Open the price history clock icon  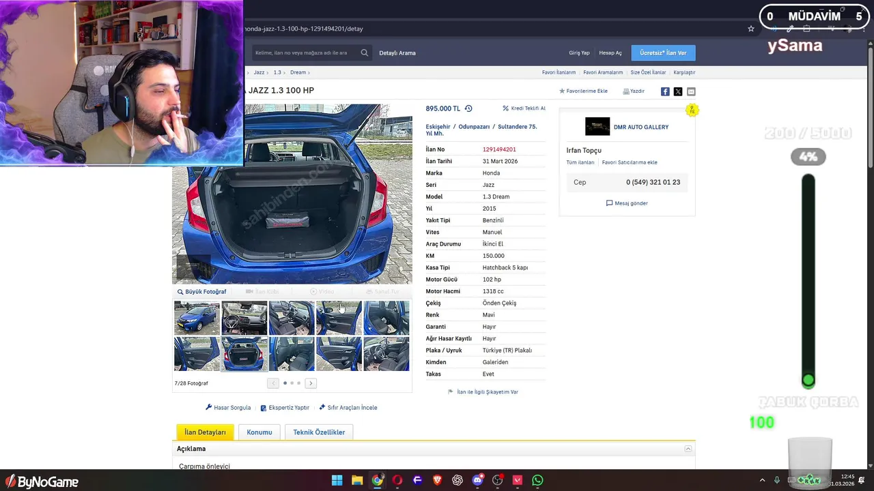[x=468, y=108]
